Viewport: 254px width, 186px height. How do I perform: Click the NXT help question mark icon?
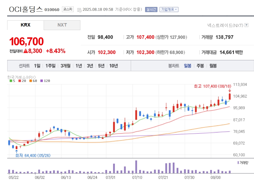coord(246,25)
